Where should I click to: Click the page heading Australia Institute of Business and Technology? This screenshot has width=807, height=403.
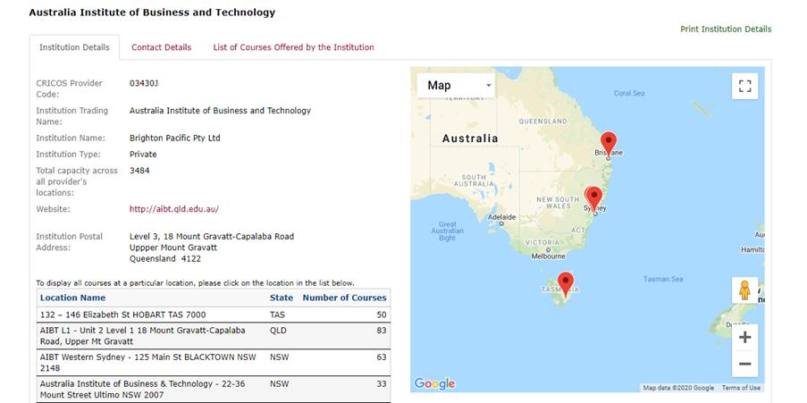152,13
